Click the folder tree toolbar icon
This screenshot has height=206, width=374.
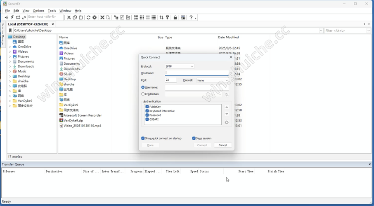(116, 17)
